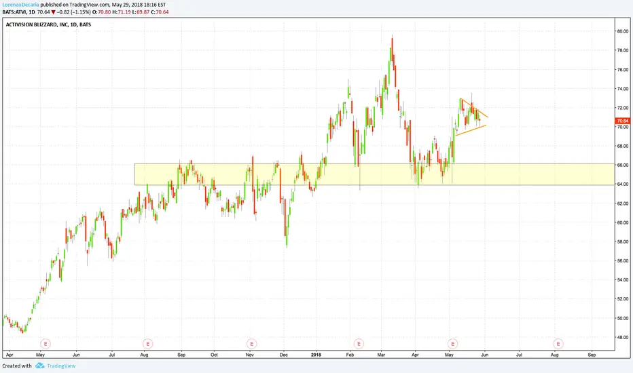The image size is (633, 373).
Task: Click the TradingView cloud logo icon
Action: pos(39,366)
